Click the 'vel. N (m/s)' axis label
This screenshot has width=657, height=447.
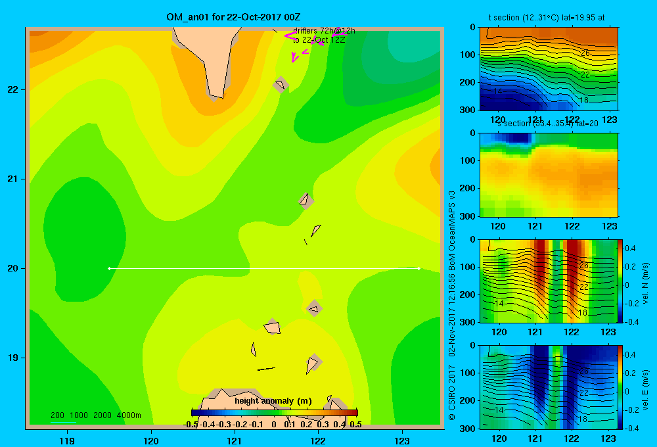pyautogui.click(x=645, y=283)
